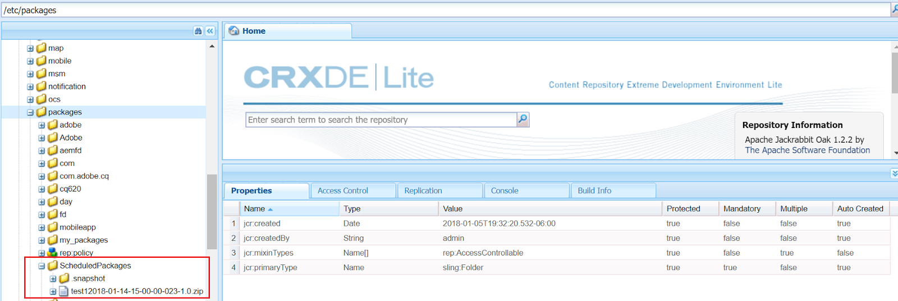The height and width of the screenshot is (301, 898).
Task: Expand the test12018 zip package node
Action: (x=53, y=291)
